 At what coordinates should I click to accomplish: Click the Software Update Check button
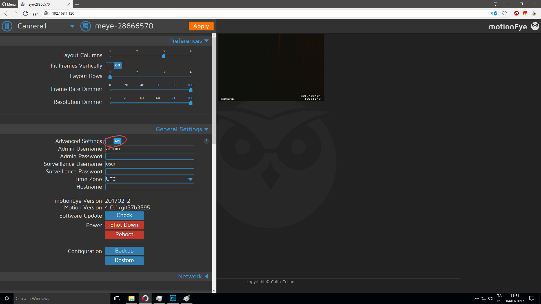(x=124, y=216)
